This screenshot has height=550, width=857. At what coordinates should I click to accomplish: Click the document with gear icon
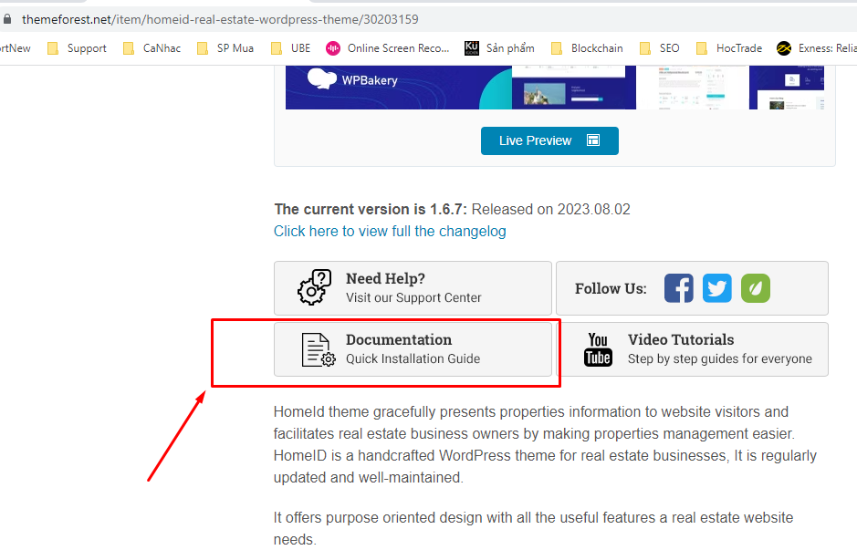tap(319, 349)
